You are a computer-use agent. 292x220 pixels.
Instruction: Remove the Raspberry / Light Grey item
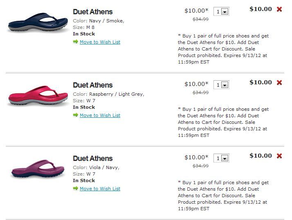pos(279,83)
